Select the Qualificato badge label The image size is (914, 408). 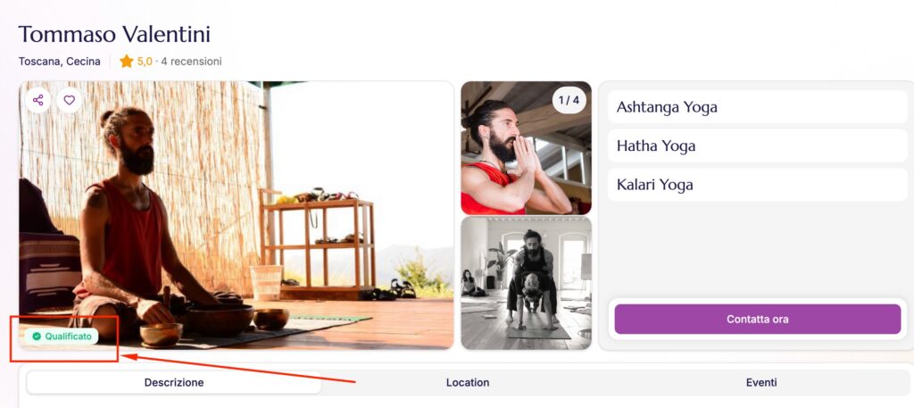pyautogui.click(x=62, y=337)
